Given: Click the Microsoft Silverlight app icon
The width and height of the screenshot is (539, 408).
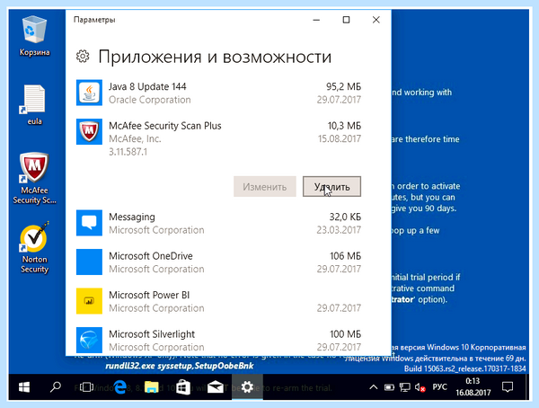Looking at the screenshot, I should (x=89, y=341).
